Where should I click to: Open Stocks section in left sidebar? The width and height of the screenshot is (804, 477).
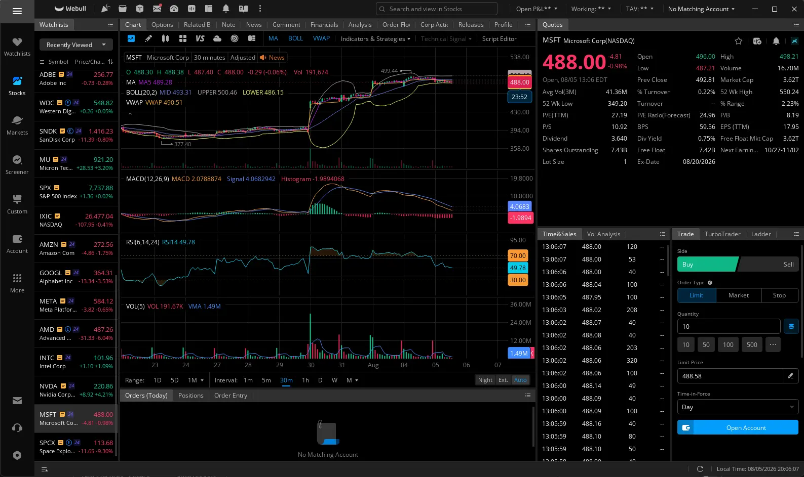tap(17, 85)
